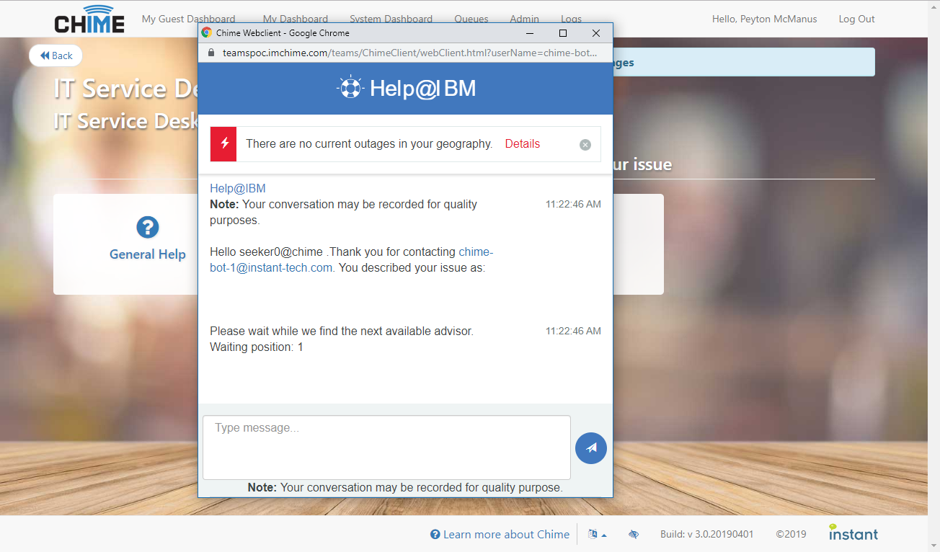Open My Dashboard in top navigation
940x552 pixels.
coord(295,19)
